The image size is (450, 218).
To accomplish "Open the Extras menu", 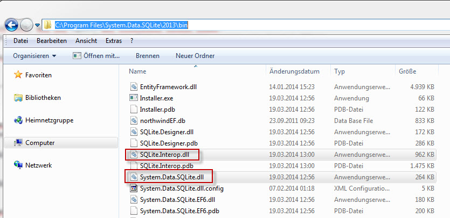I will [114, 41].
